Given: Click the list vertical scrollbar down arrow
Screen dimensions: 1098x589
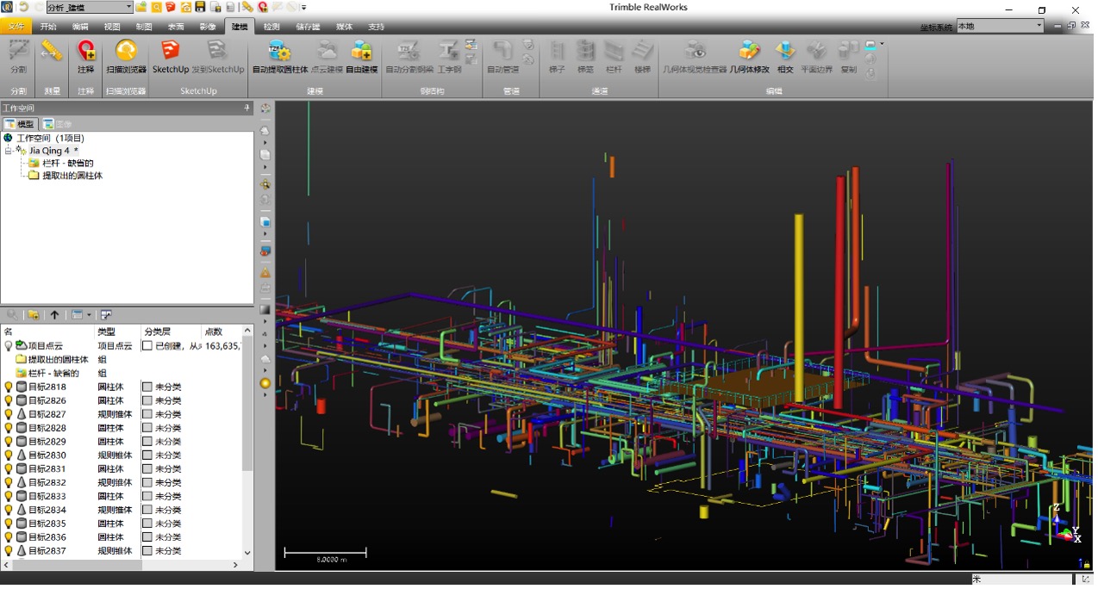Looking at the screenshot, I should [248, 553].
